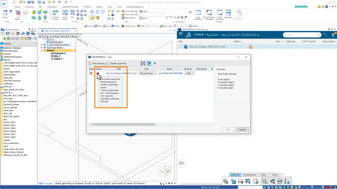Select the Delete Faces tool

[x=128, y=26]
